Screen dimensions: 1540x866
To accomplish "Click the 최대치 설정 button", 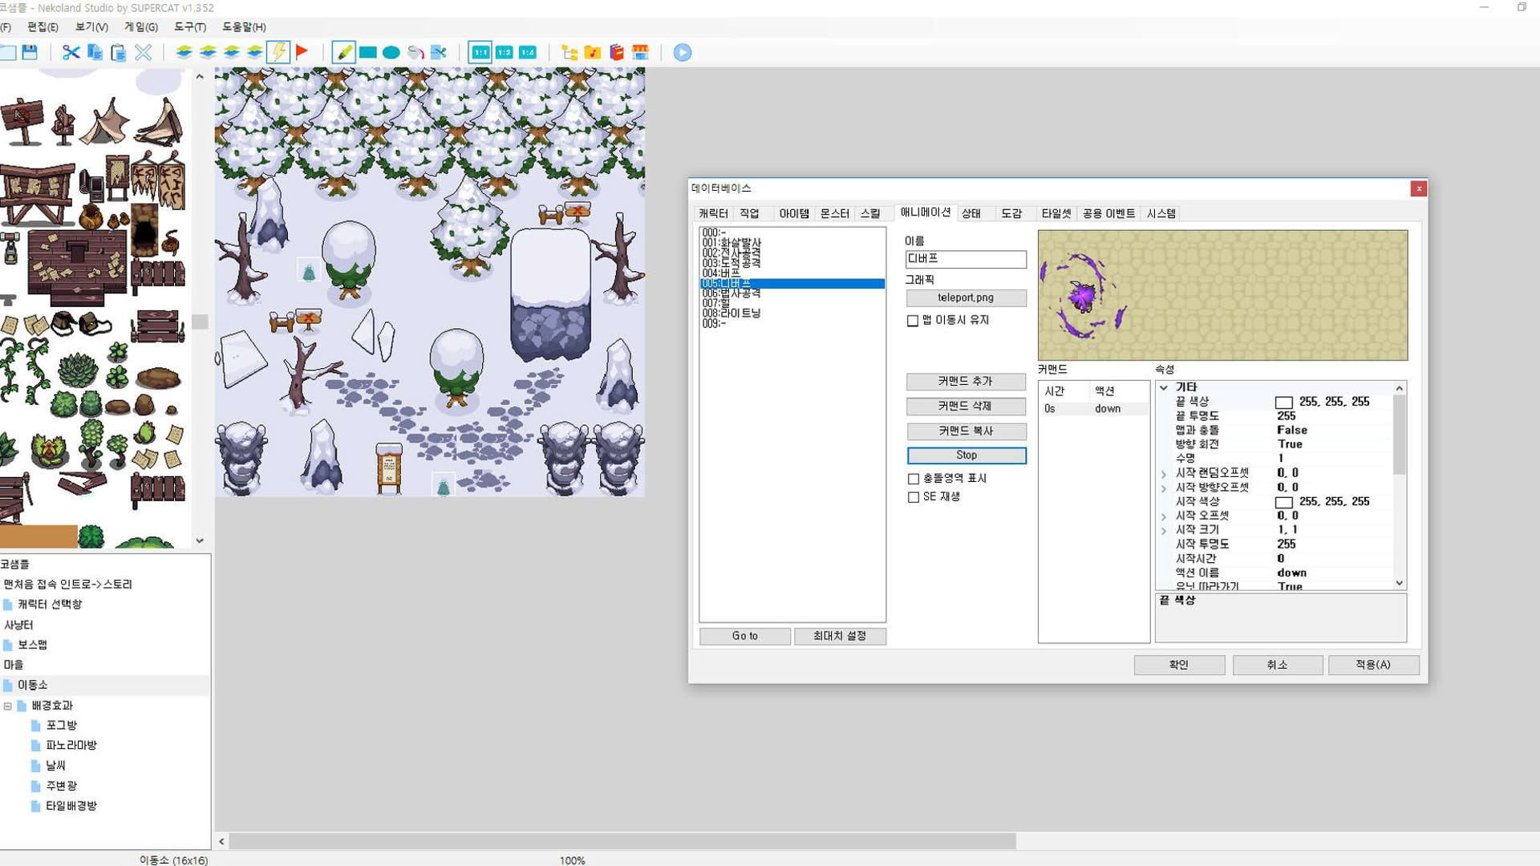I will (x=840, y=636).
